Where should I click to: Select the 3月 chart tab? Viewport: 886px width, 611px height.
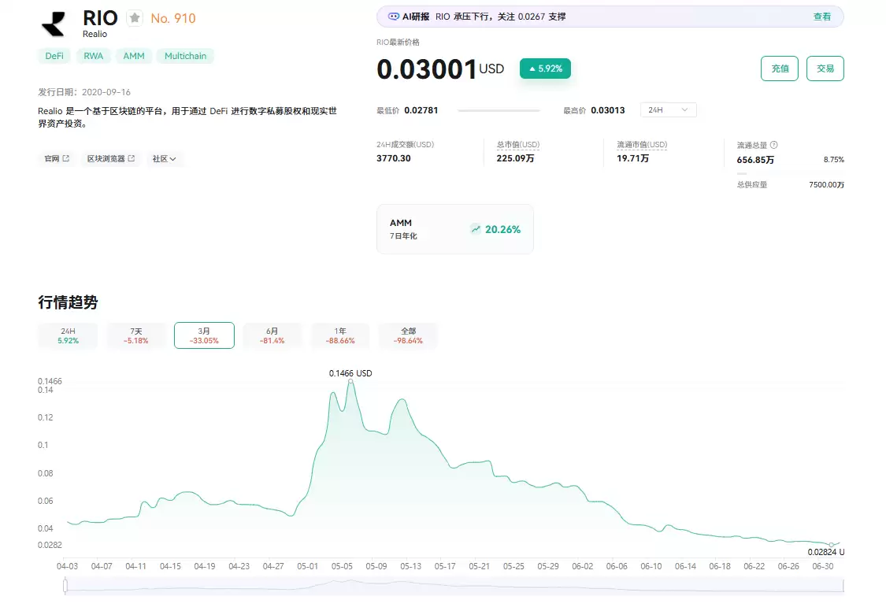[204, 335]
